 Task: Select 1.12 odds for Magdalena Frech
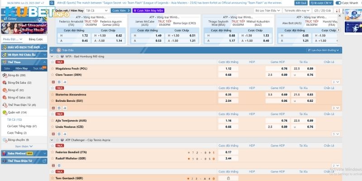coord(228,69)
